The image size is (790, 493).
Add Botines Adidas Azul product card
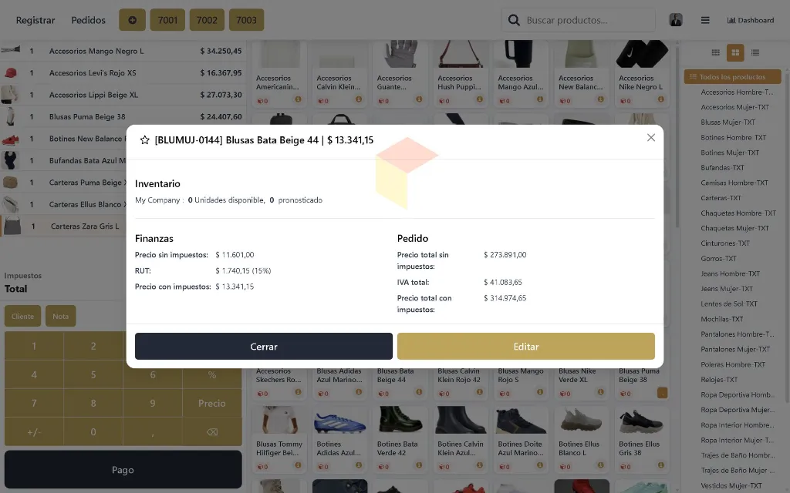pyautogui.click(x=339, y=440)
